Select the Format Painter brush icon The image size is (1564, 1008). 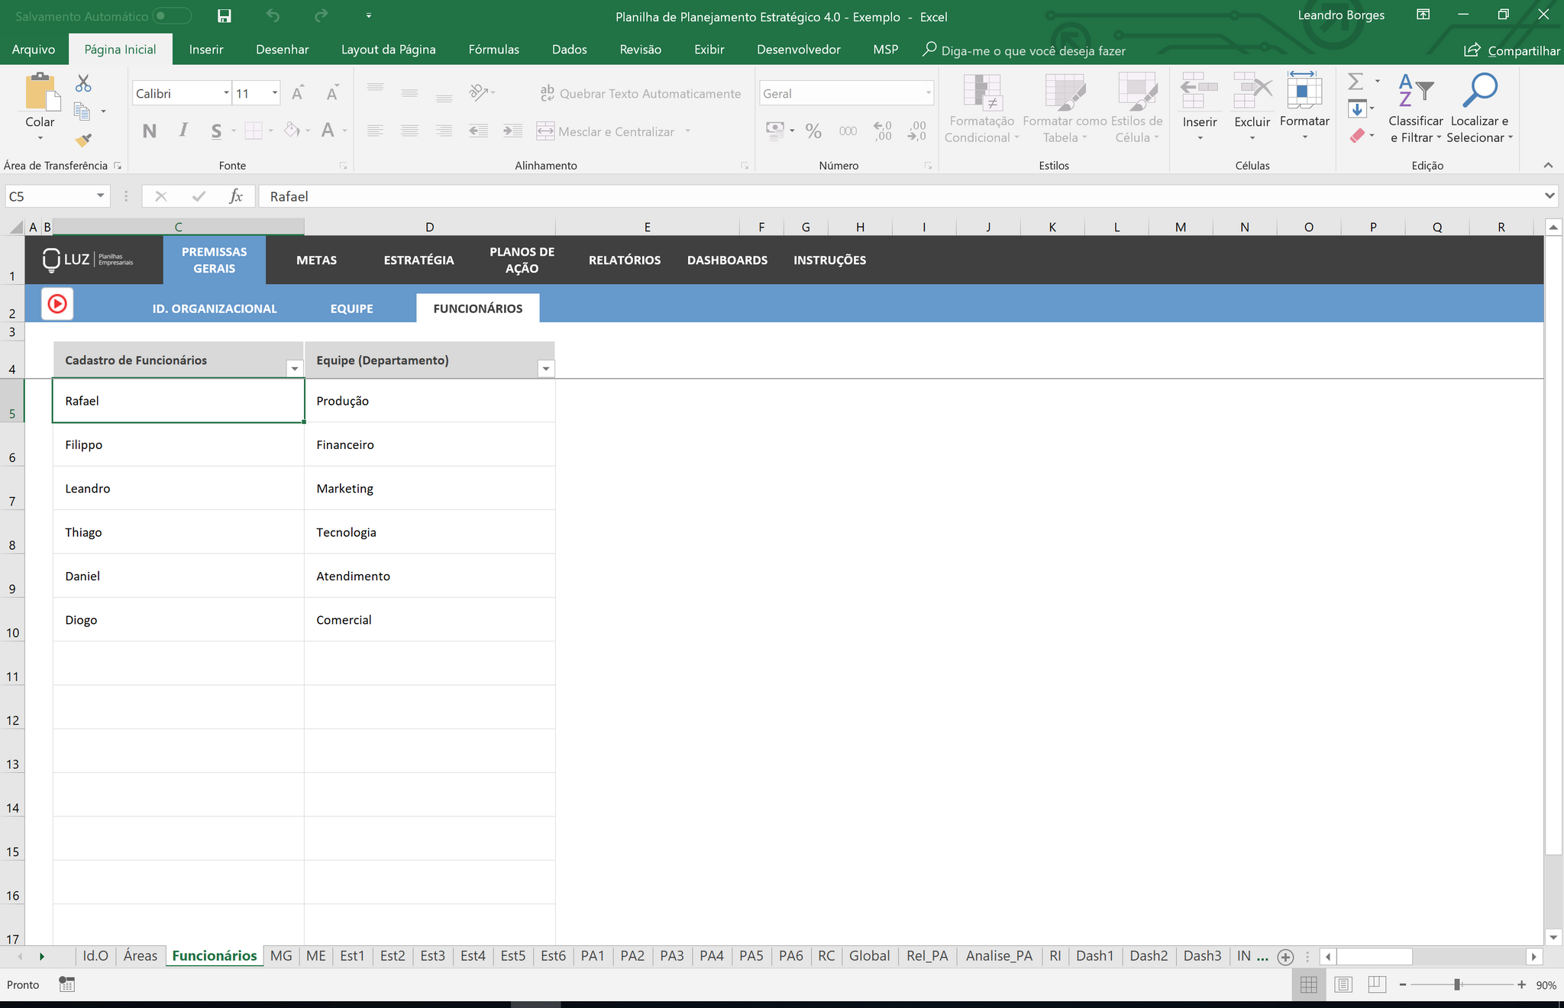pos(84,141)
